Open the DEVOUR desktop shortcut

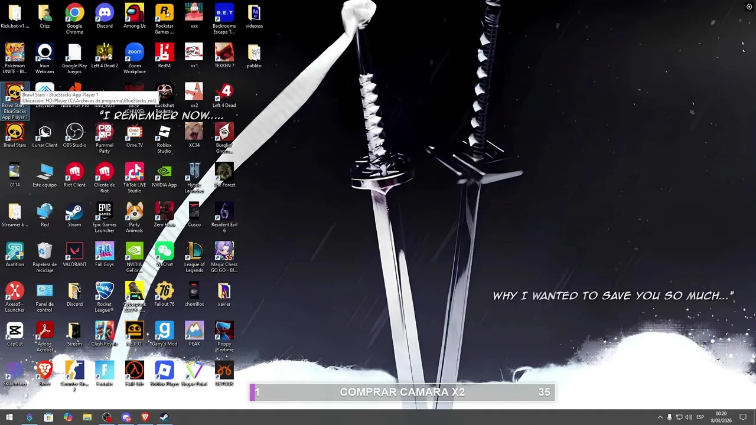coord(224,373)
